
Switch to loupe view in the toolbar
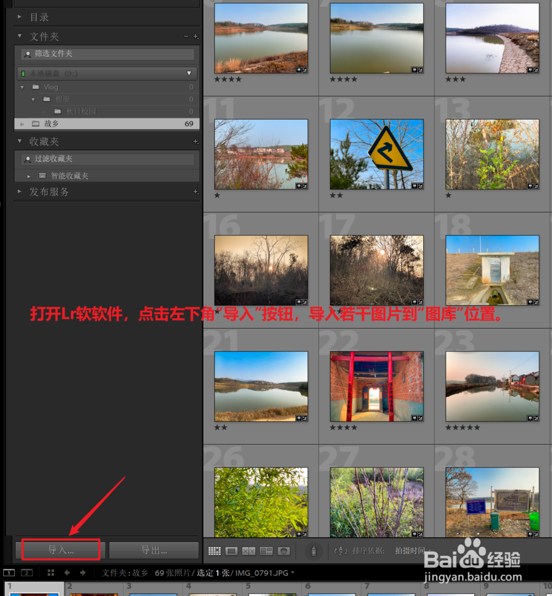tap(231, 551)
